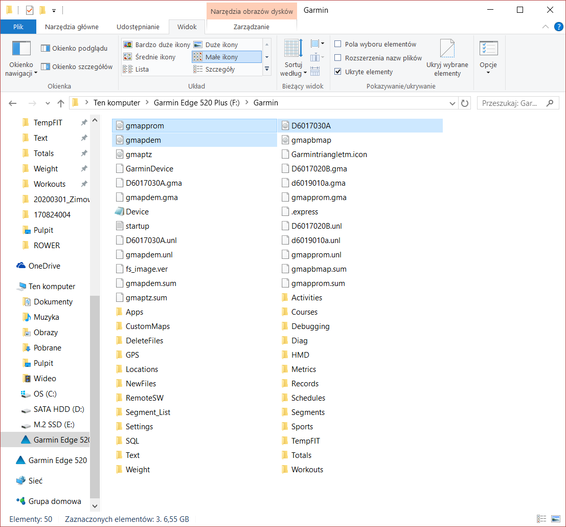Expand the root breadcrumb chevron after folder icon

pyautogui.click(x=87, y=102)
